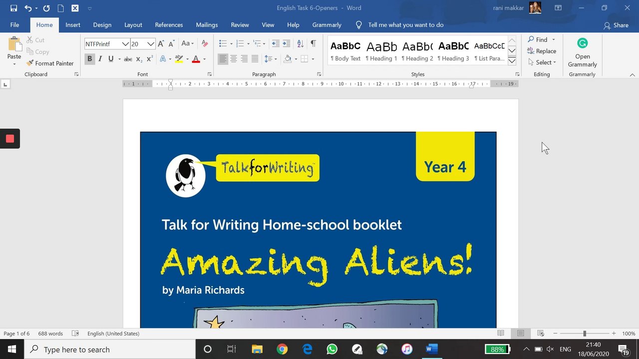This screenshot has width=639, height=359.
Task: Switch to the Insert tab
Action: point(73,25)
